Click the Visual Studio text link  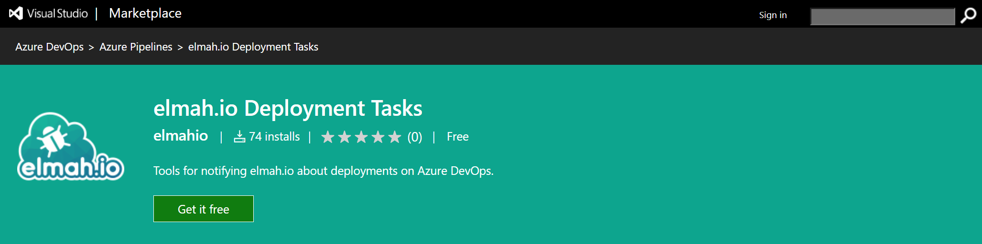click(57, 13)
